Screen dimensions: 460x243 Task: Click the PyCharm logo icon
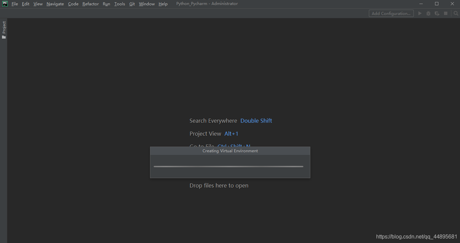[x=5, y=4]
